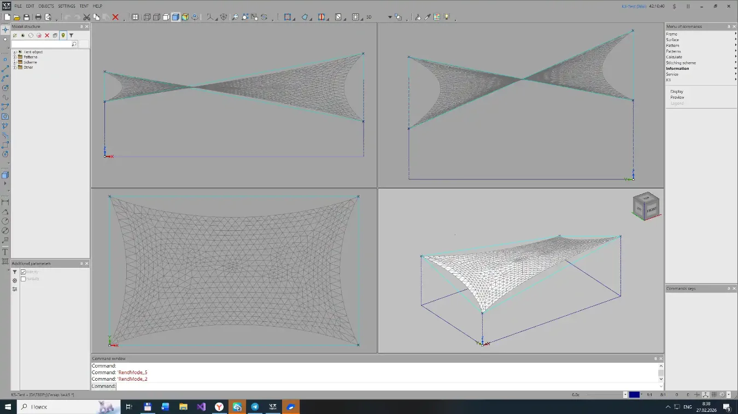
Task: Click the red X Delete toolbar icon
Action: tap(115, 17)
